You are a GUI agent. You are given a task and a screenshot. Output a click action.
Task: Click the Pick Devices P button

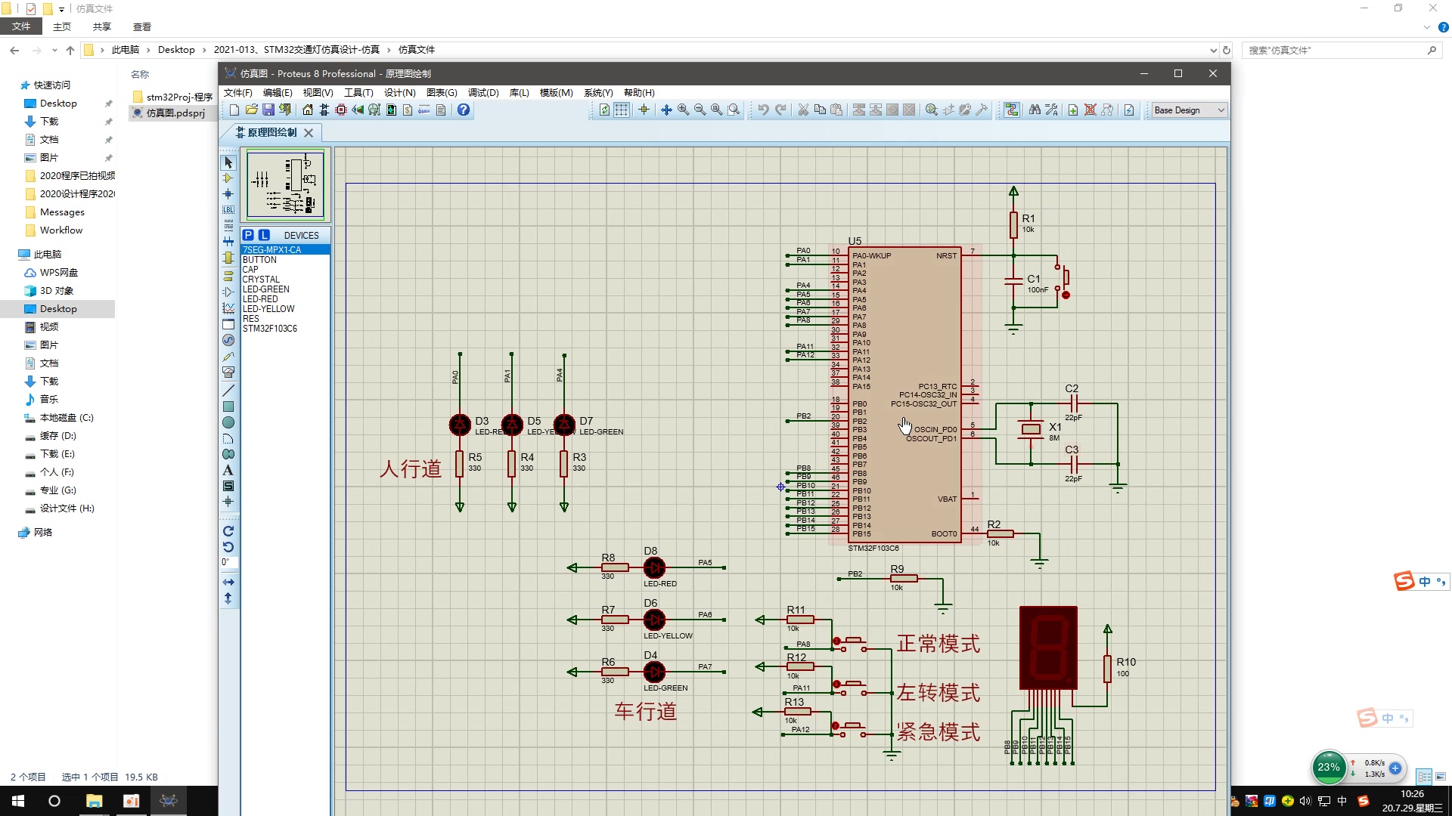(248, 235)
